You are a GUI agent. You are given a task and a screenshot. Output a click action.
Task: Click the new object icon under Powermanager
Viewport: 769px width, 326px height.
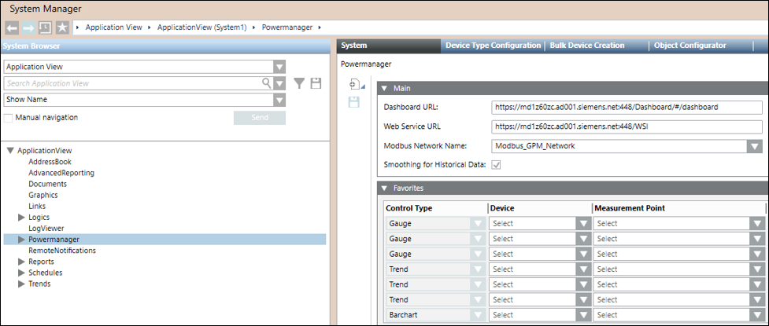click(354, 85)
